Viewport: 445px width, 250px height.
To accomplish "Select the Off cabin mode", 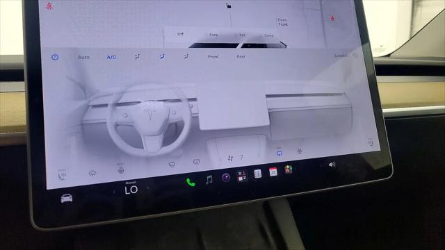I will click(181, 34).
